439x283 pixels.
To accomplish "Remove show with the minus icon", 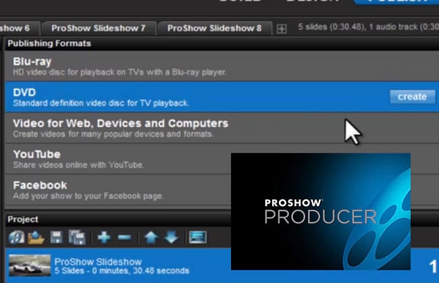I will [124, 237].
